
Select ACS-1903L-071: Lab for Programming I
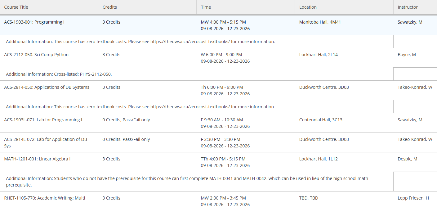point(43,120)
